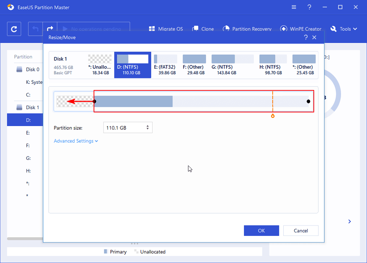Click the OK button
The image size is (367, 263).
pos(261,231)
